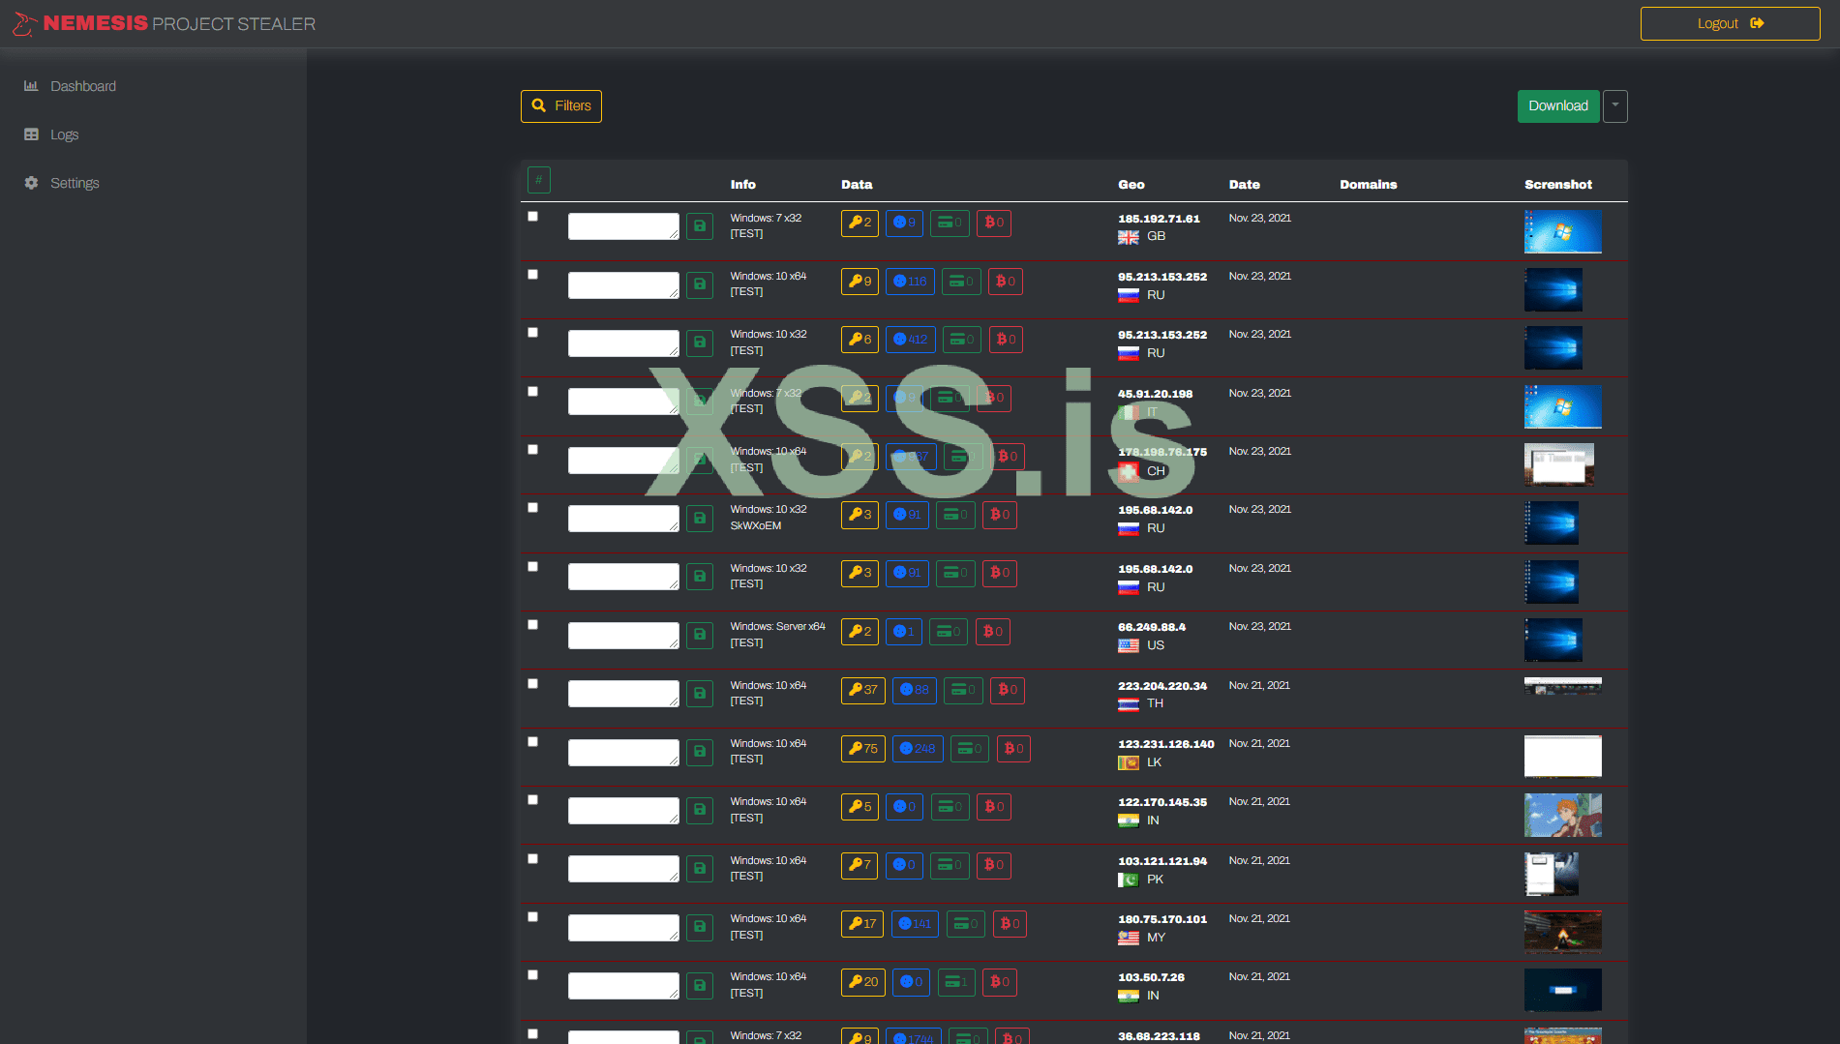This screenshot has width=1840, height=1044.
Task: Select the checkbox for row 122.170.145.35
Action: (x=532, y=799)
